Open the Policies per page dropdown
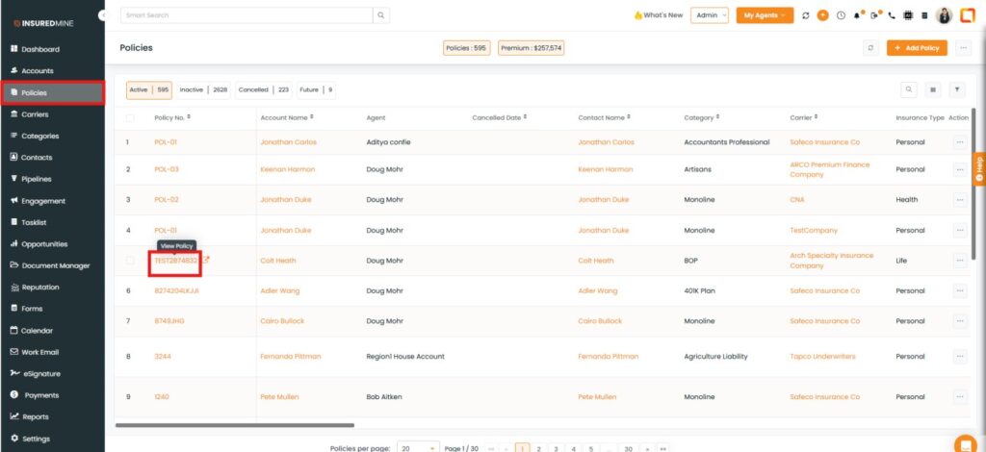 [418, 448]
